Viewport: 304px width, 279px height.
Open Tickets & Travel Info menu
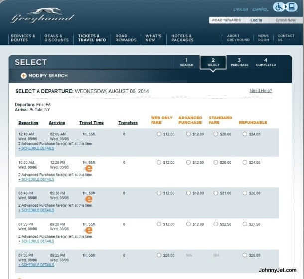[92, 38]
